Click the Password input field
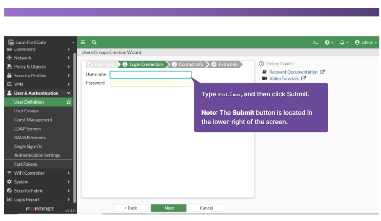This screenshot has height=221, width=381. pyautogui.click(x=150, y=83)
